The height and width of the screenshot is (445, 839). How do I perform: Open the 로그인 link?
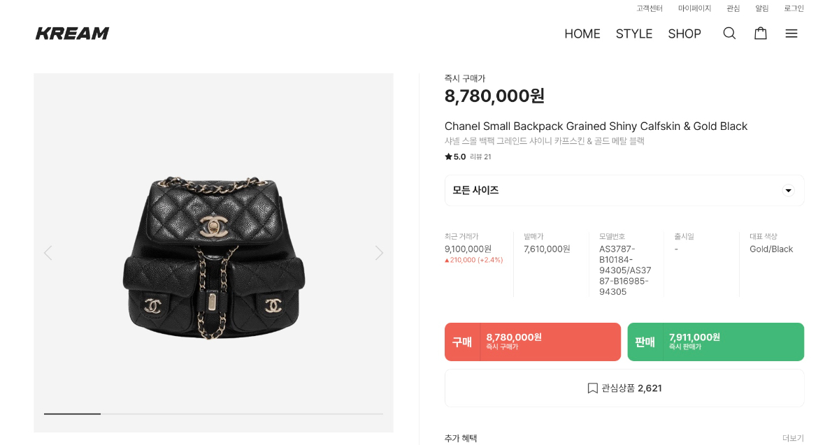click(x=794, y=8)
